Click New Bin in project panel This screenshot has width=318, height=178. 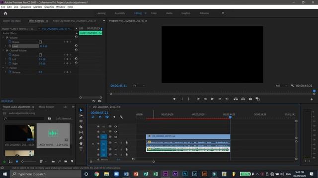[66, 162]
